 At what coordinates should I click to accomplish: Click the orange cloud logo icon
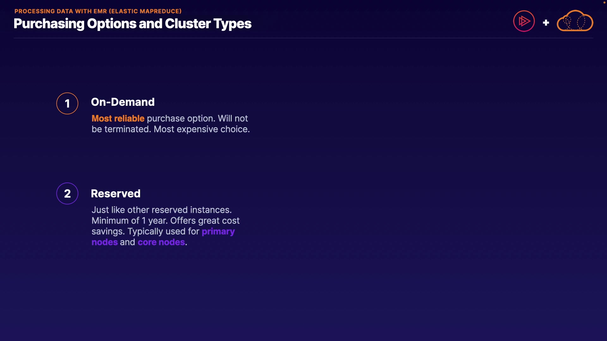click(x=575, y=21)
